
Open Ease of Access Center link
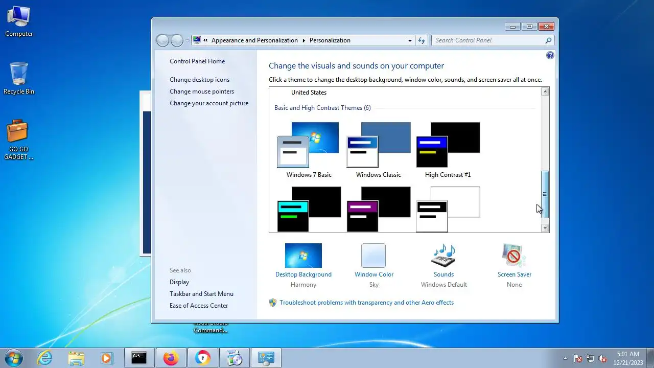(199, 306)
